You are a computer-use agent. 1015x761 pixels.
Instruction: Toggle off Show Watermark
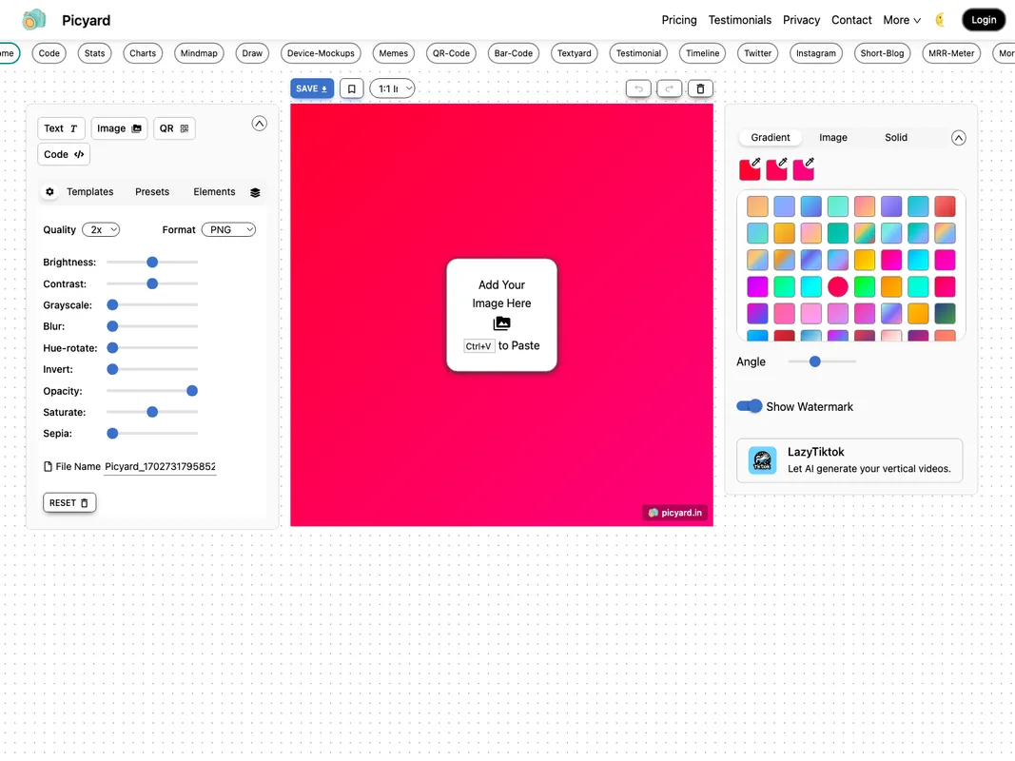pyautogui.click(x=750, y=406)
